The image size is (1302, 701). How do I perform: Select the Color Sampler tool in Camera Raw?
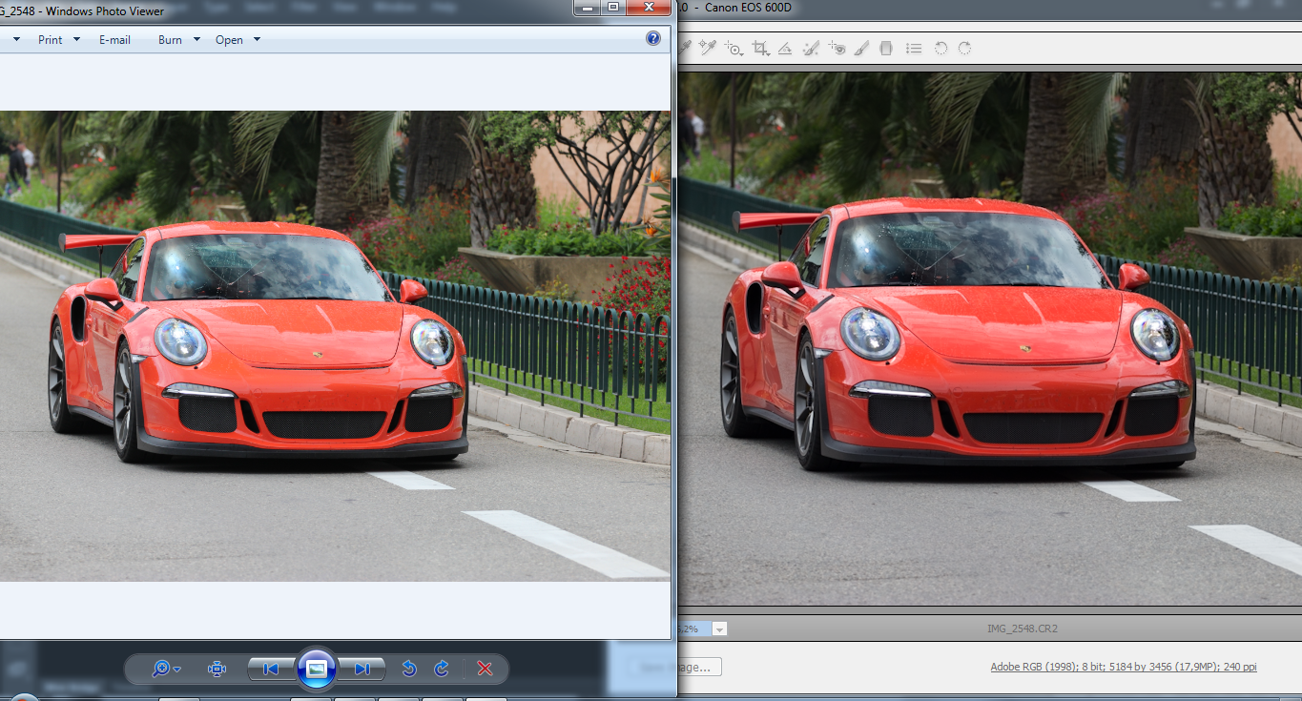pos(708,48)
